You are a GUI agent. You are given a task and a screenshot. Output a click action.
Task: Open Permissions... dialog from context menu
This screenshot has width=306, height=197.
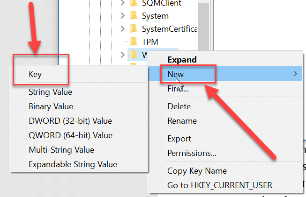(192, 153)
